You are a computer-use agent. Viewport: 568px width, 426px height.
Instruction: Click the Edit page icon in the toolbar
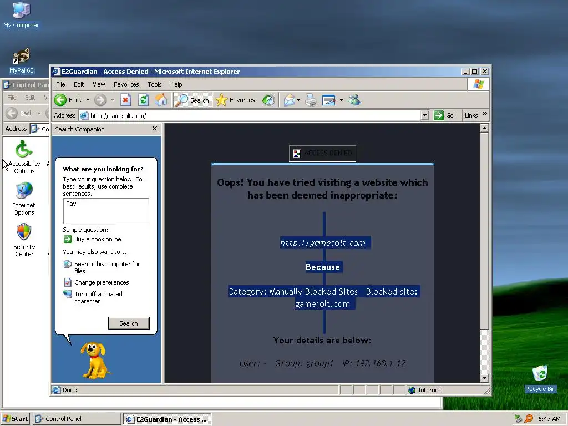(x=329, y=100)
